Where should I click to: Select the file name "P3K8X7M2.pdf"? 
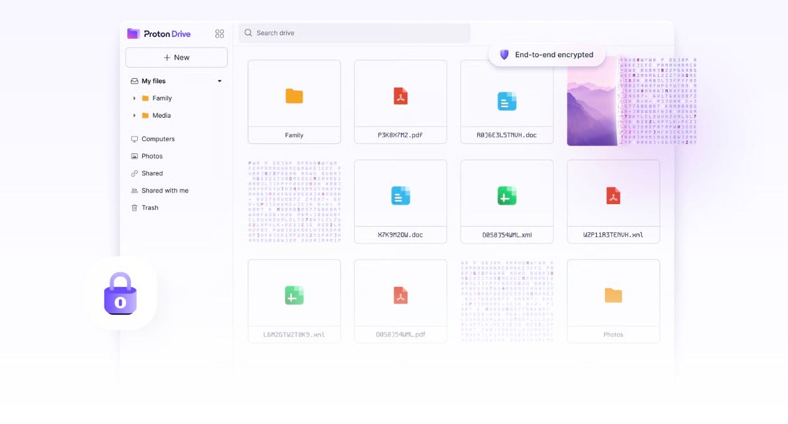pos(401,135)
